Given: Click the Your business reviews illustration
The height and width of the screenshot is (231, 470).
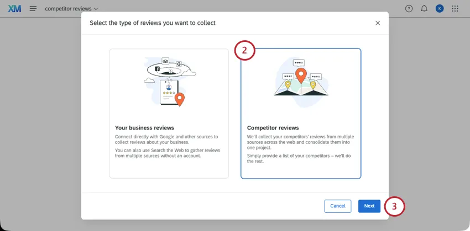Looking at the screenshot, I should (x=170, y=82).
